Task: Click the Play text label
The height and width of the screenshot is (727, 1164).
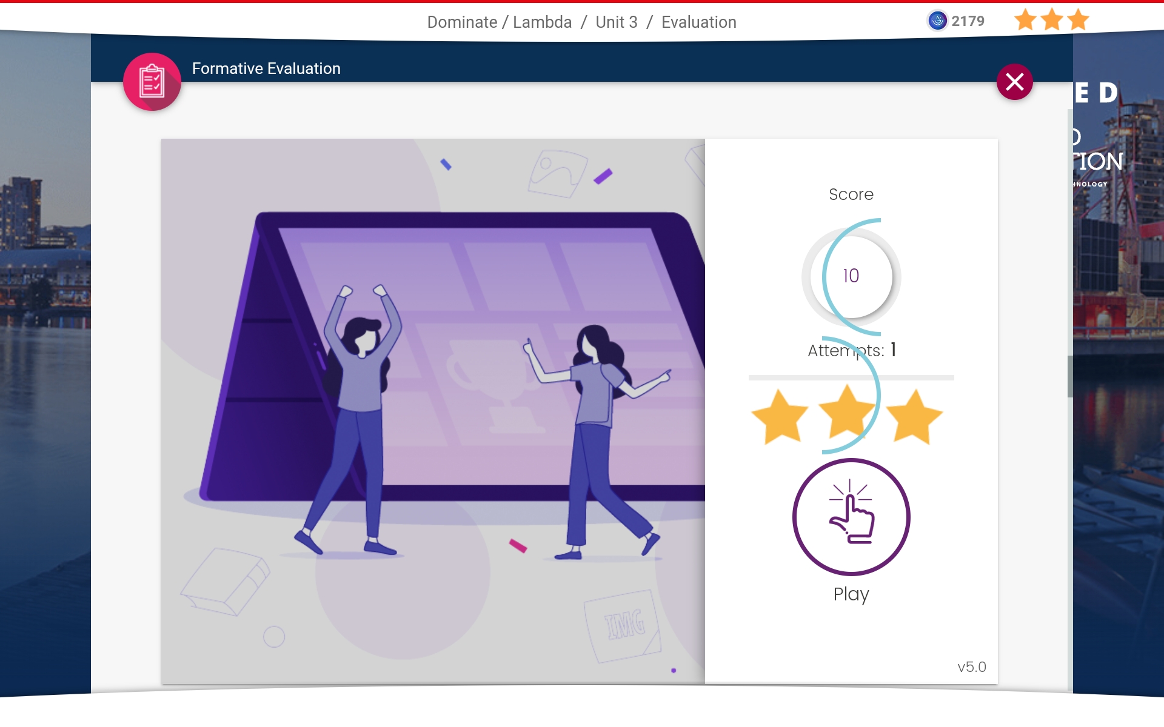Action: point(851,594)
